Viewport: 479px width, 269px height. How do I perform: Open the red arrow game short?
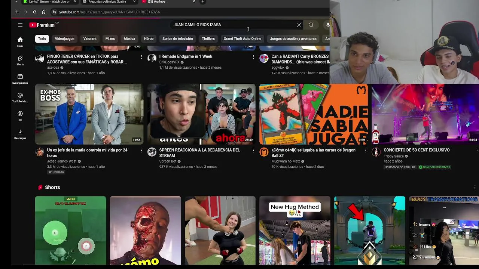(x=370, y=231)
